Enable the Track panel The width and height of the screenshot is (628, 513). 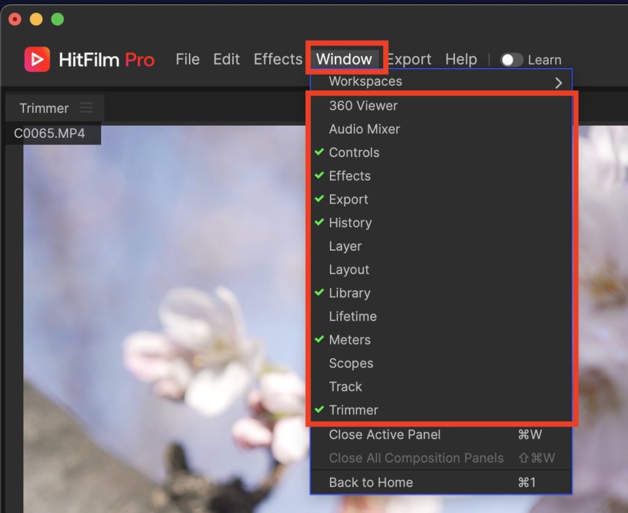tap(441, 387)
